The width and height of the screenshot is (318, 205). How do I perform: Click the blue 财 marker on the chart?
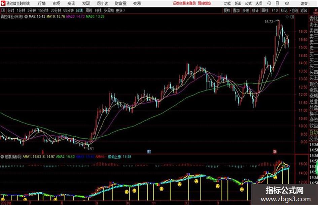click(x=149, y=151)
